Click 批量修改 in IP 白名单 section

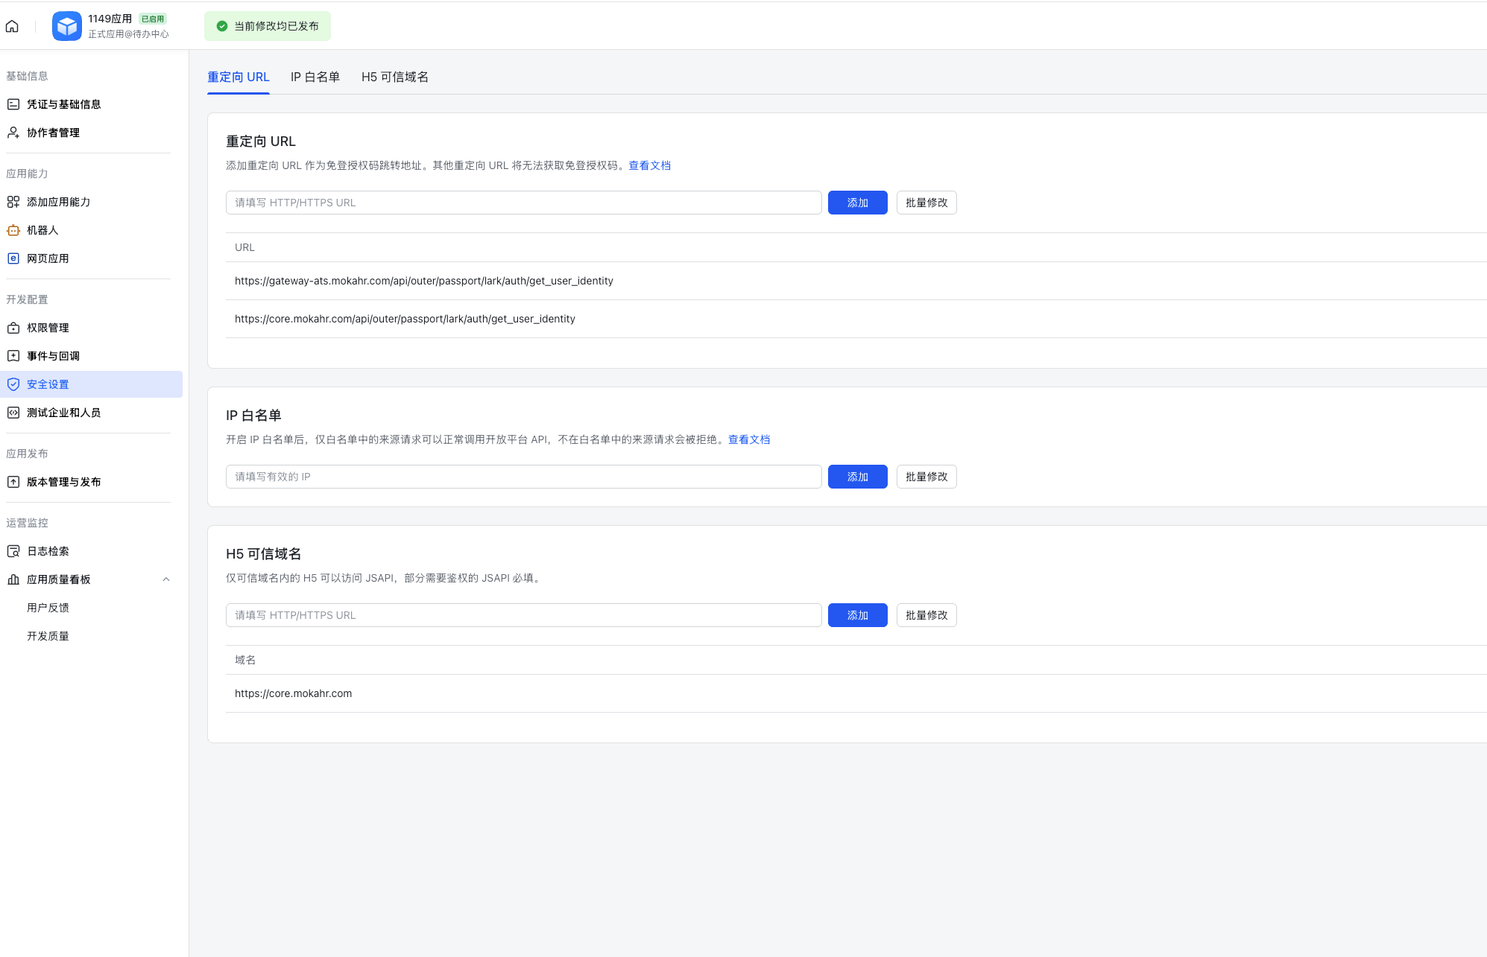(926, 477)
